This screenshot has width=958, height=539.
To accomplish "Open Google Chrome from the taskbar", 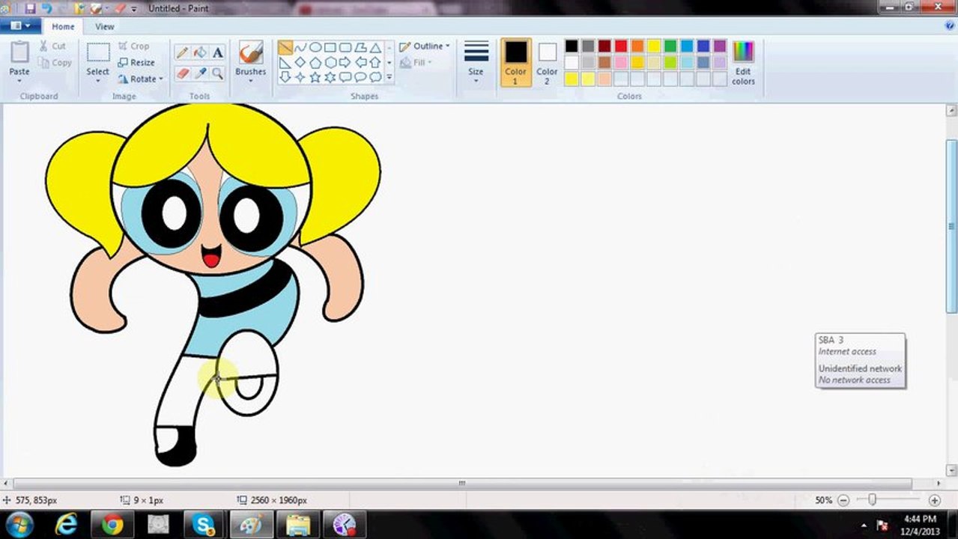I will 112,524.
